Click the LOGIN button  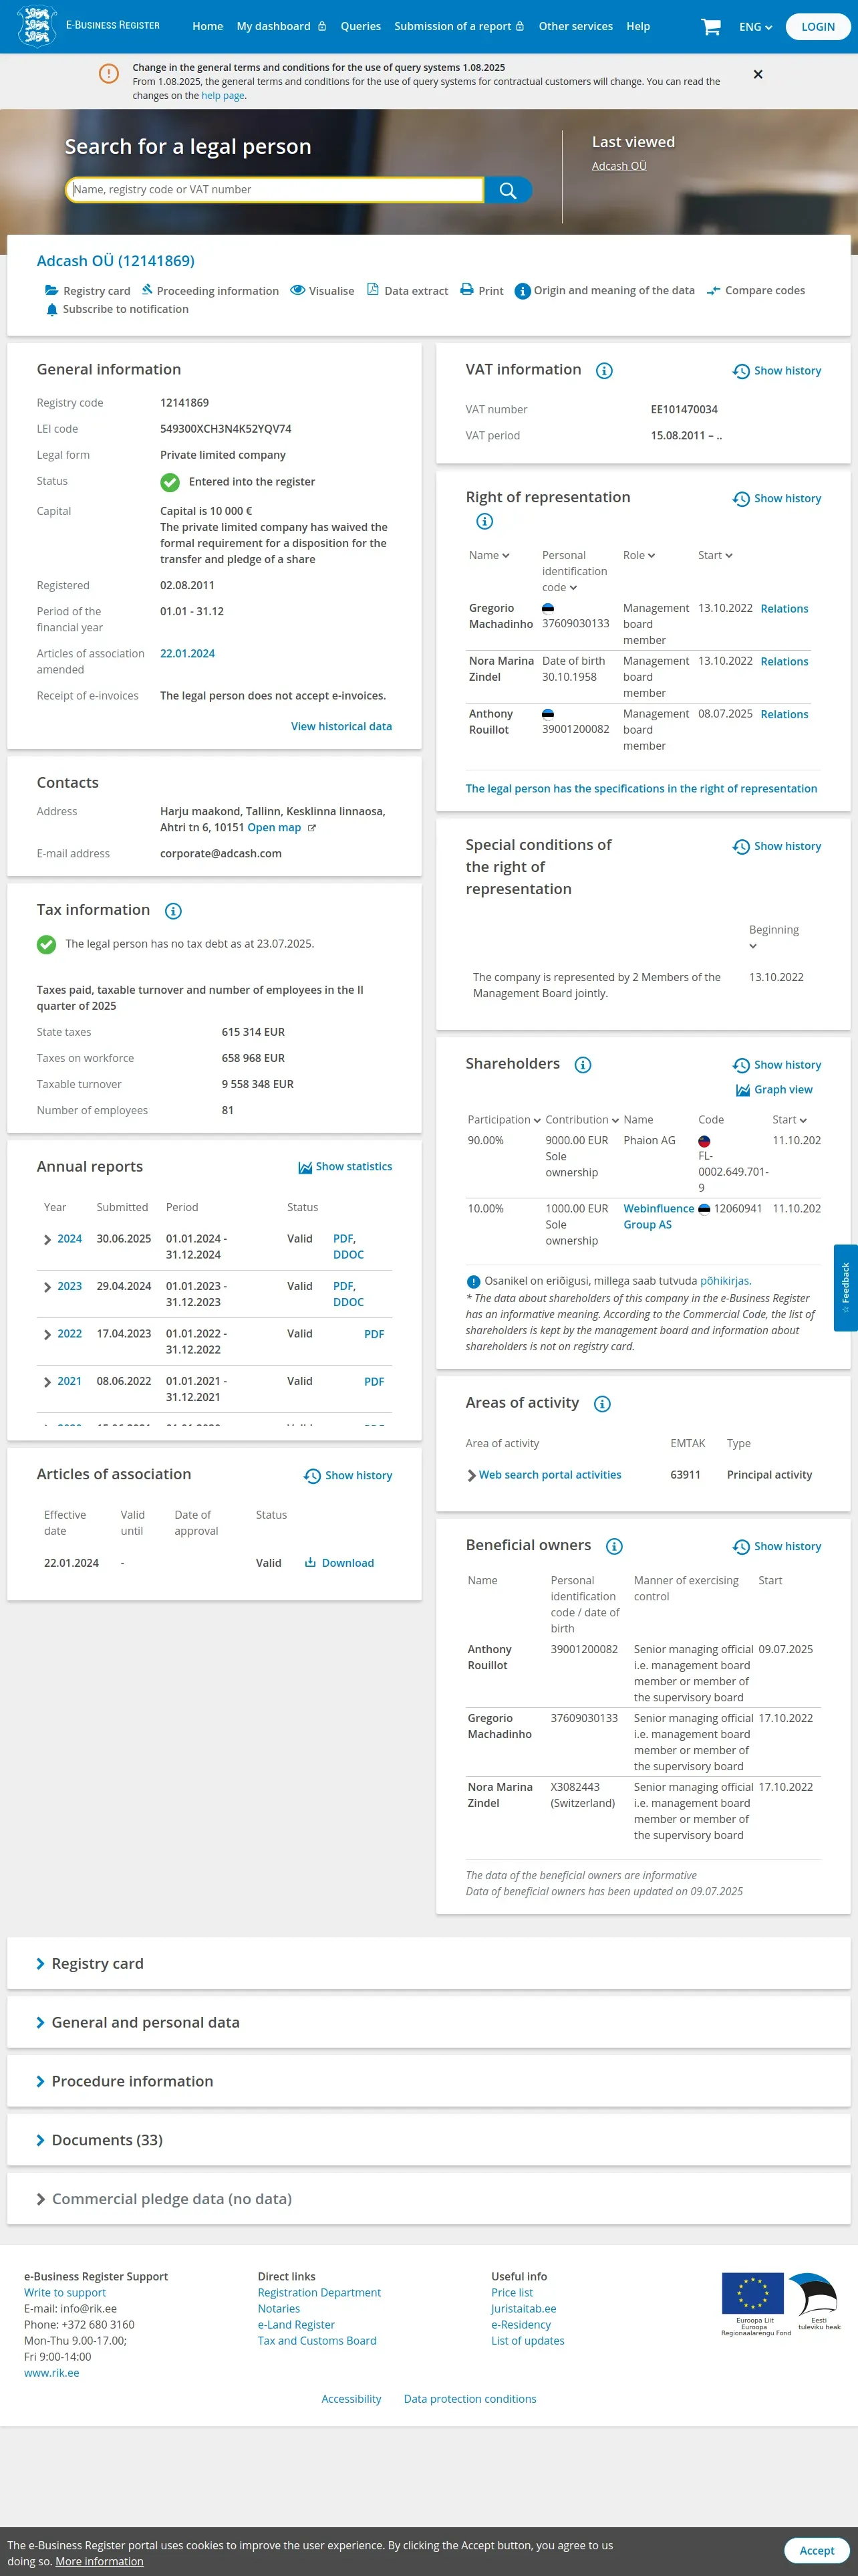(818, 27)
